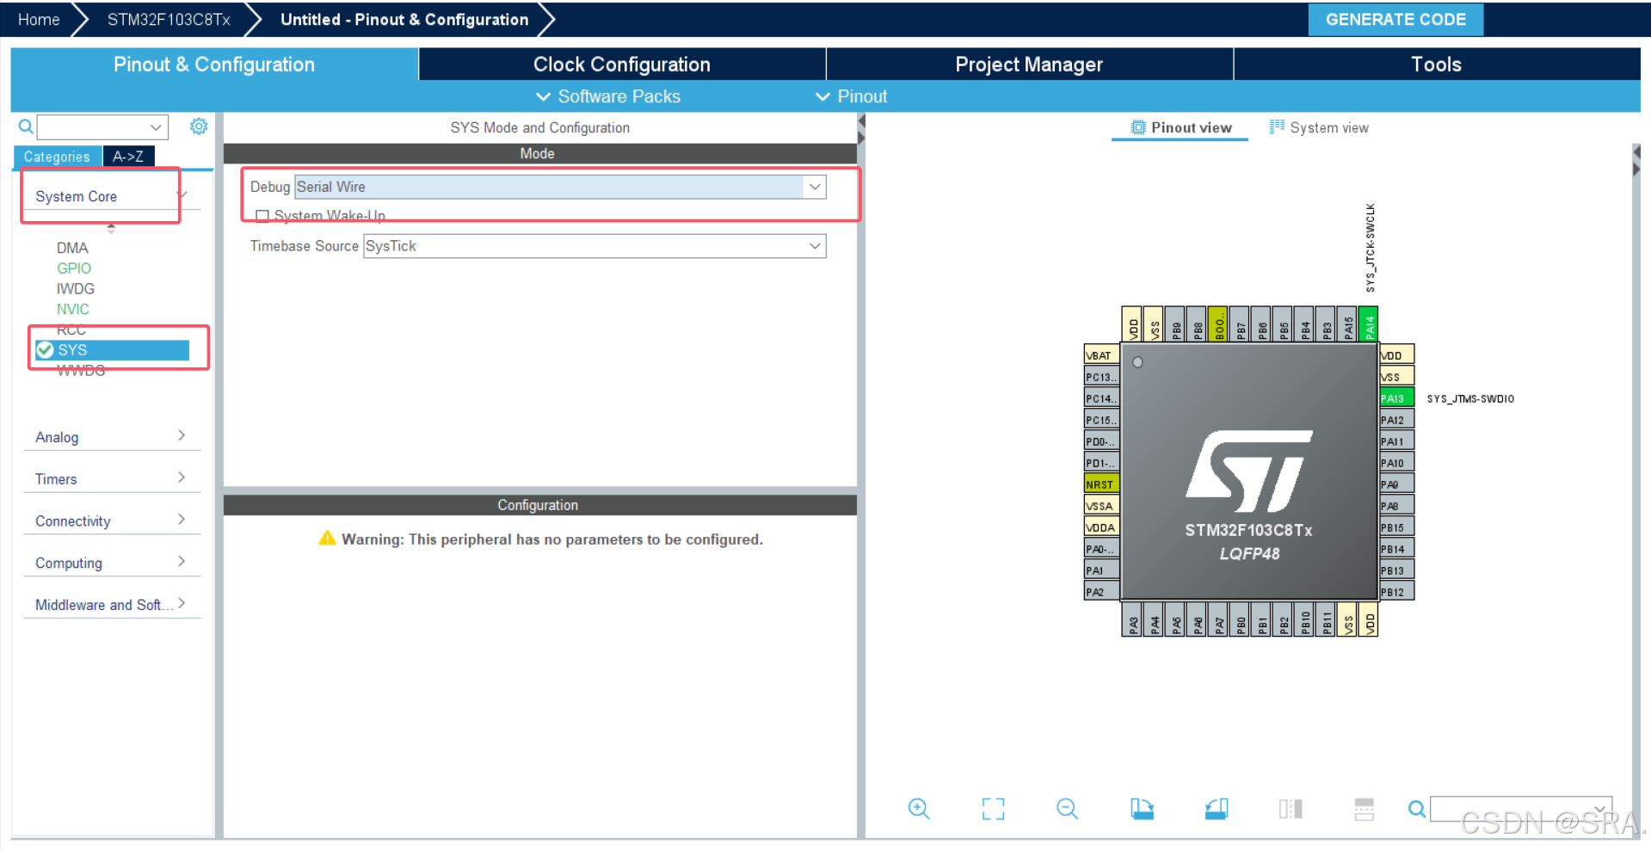This screenshot has height=850, width=1651.
Task: Click the pinning/signals list icon
Action: pyautogui.click(x=1364, y=809)
